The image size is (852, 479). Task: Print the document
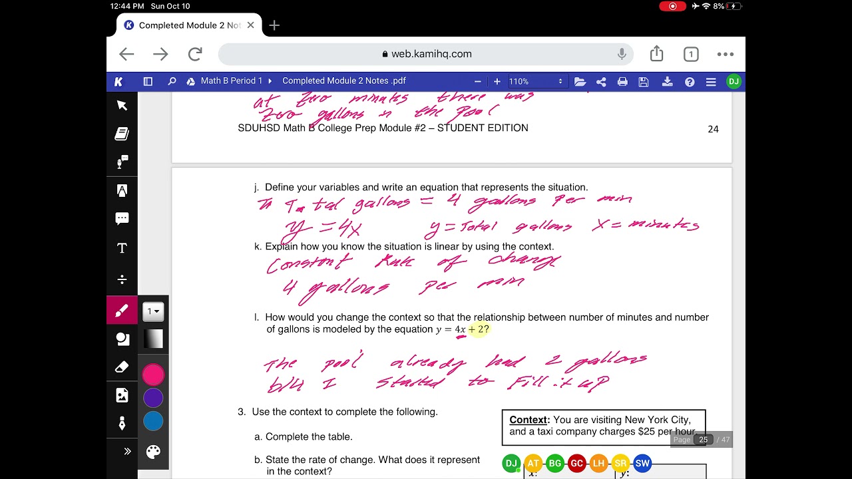pyautogui.click(x=622, y=82)
